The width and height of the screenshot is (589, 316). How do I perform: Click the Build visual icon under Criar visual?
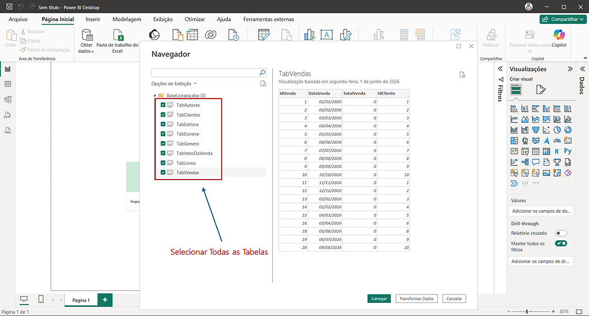[x=516, y=90]
